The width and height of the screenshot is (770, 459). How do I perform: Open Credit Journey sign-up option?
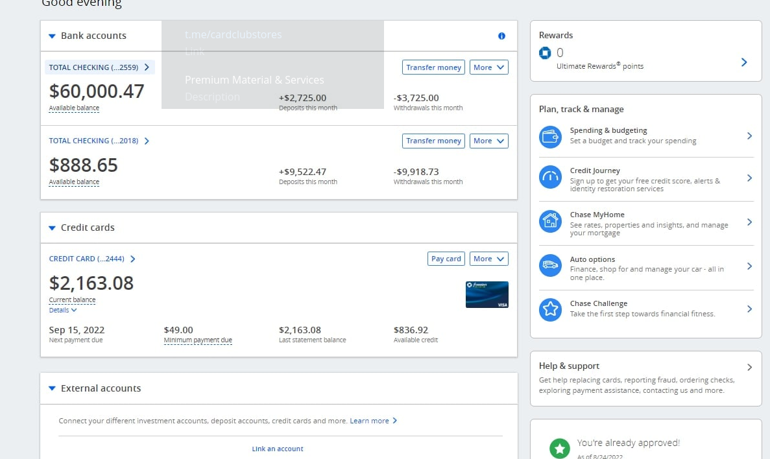[x=645, y=180]
